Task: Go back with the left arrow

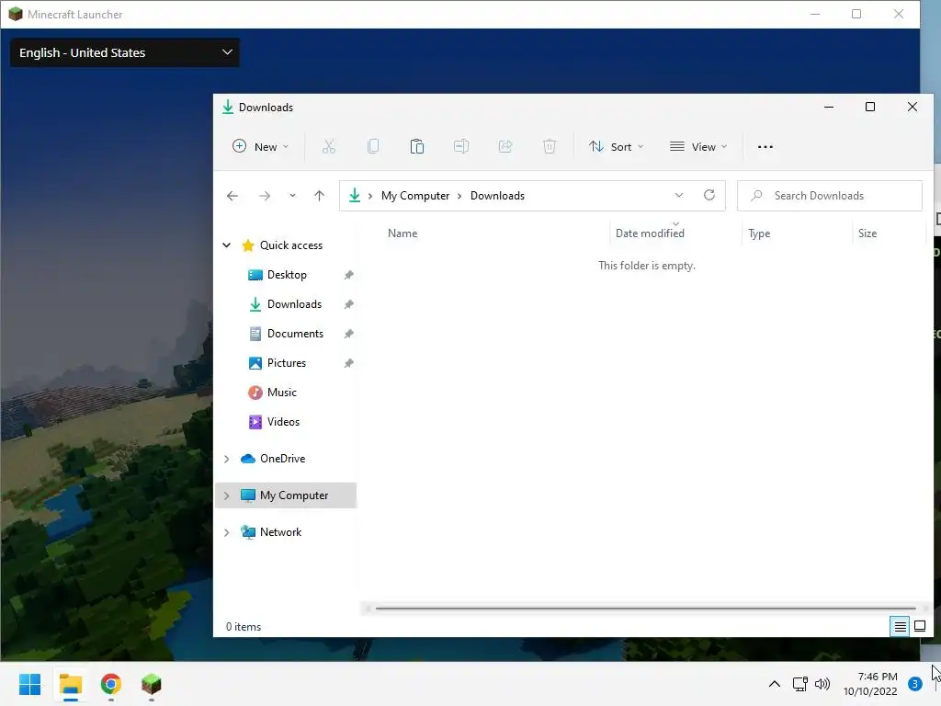Action: (x=232, y=196)
